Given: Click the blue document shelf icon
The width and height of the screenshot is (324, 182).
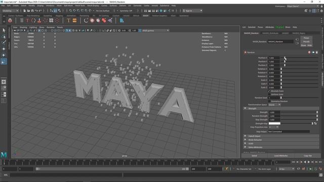Looking at the screenshot, I should point(121,20).
